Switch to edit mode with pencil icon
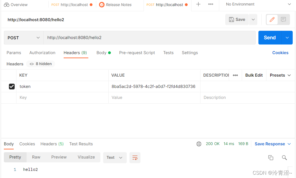296x178 pixels. [x=272, y=20]
